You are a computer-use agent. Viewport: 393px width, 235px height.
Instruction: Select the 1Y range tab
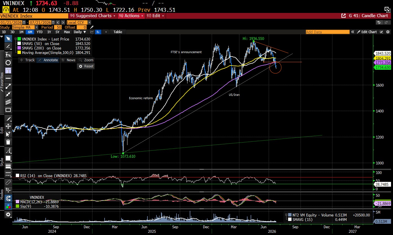49,32
